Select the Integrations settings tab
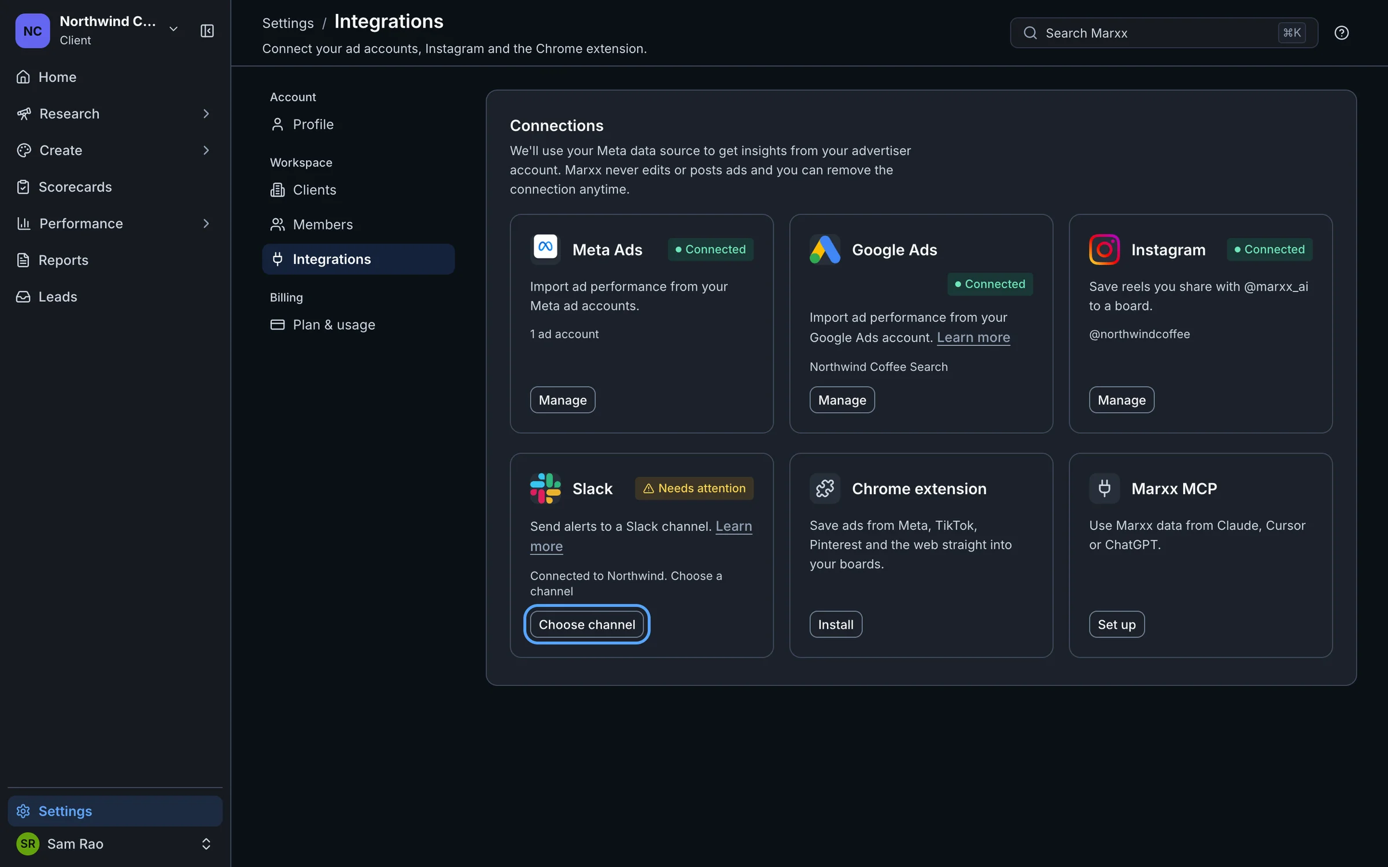1388x867 pixels. point(358,259)
